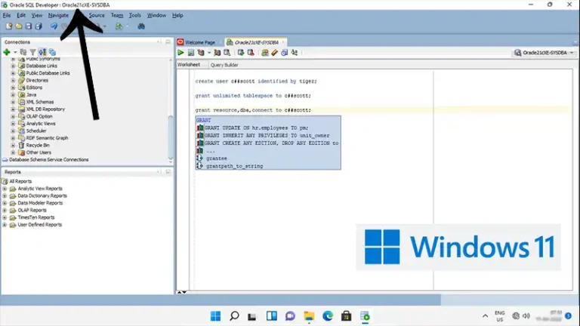Click the New file toolbar icon

pos(9,26)
